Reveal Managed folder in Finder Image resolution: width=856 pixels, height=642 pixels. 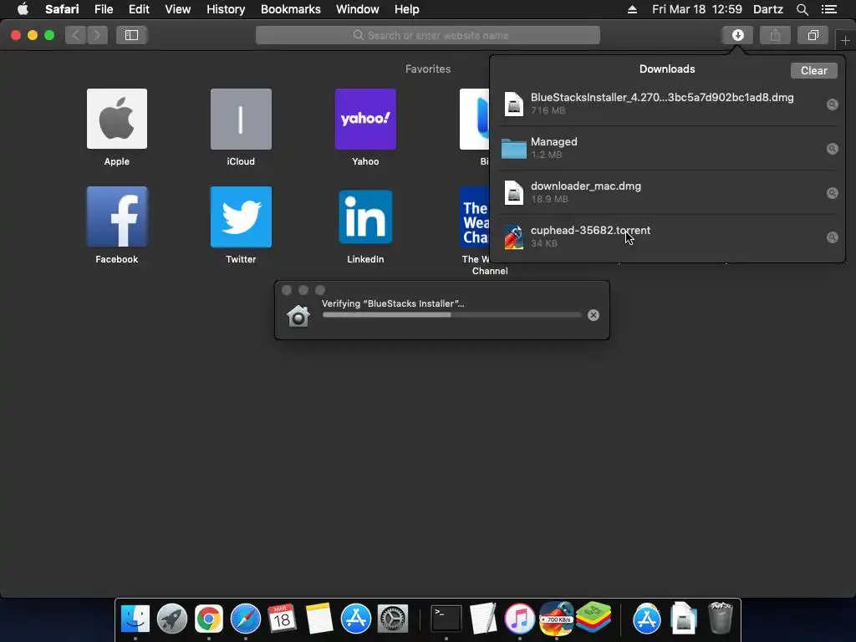pos(832,149)
